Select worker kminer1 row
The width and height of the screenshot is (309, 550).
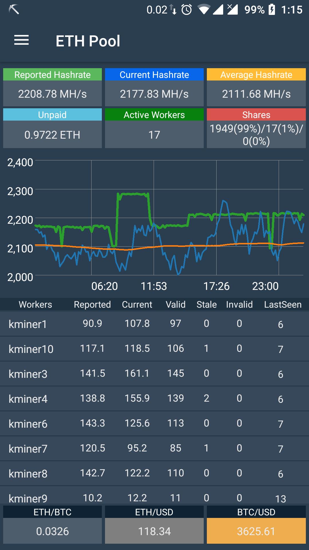[x=154, y=324]
